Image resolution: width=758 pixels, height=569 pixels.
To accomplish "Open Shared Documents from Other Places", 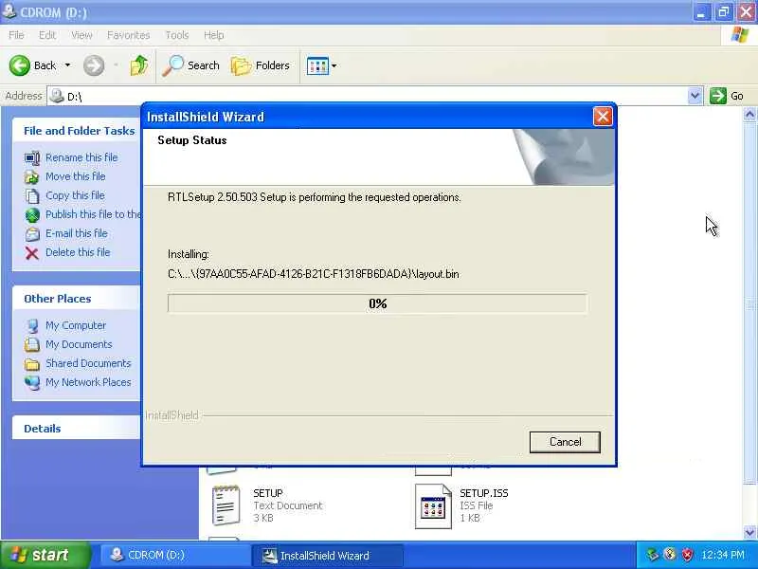I will [x=88, y=363].
